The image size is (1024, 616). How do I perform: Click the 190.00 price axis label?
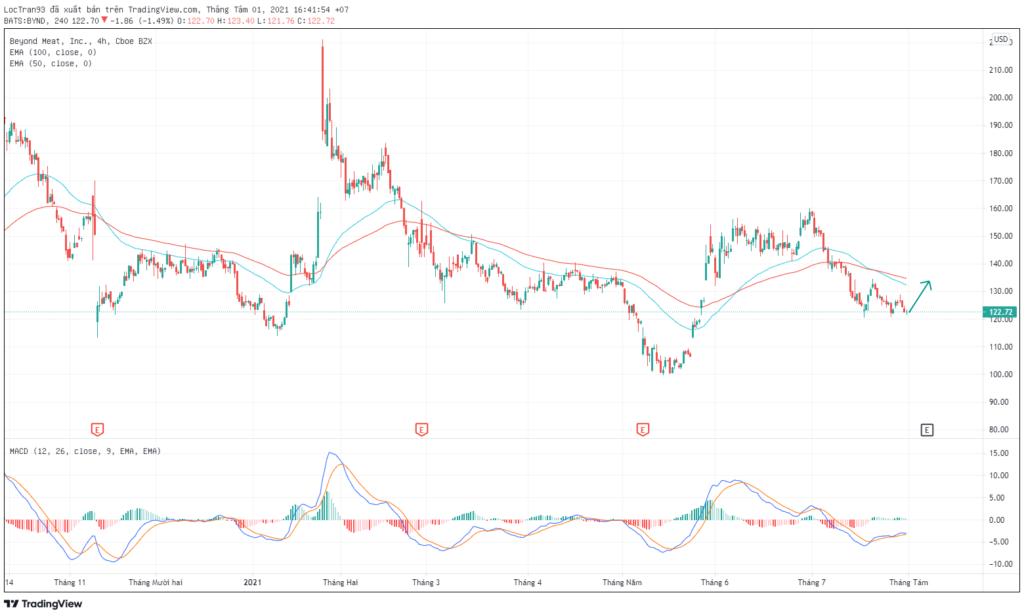point(1000,125)
